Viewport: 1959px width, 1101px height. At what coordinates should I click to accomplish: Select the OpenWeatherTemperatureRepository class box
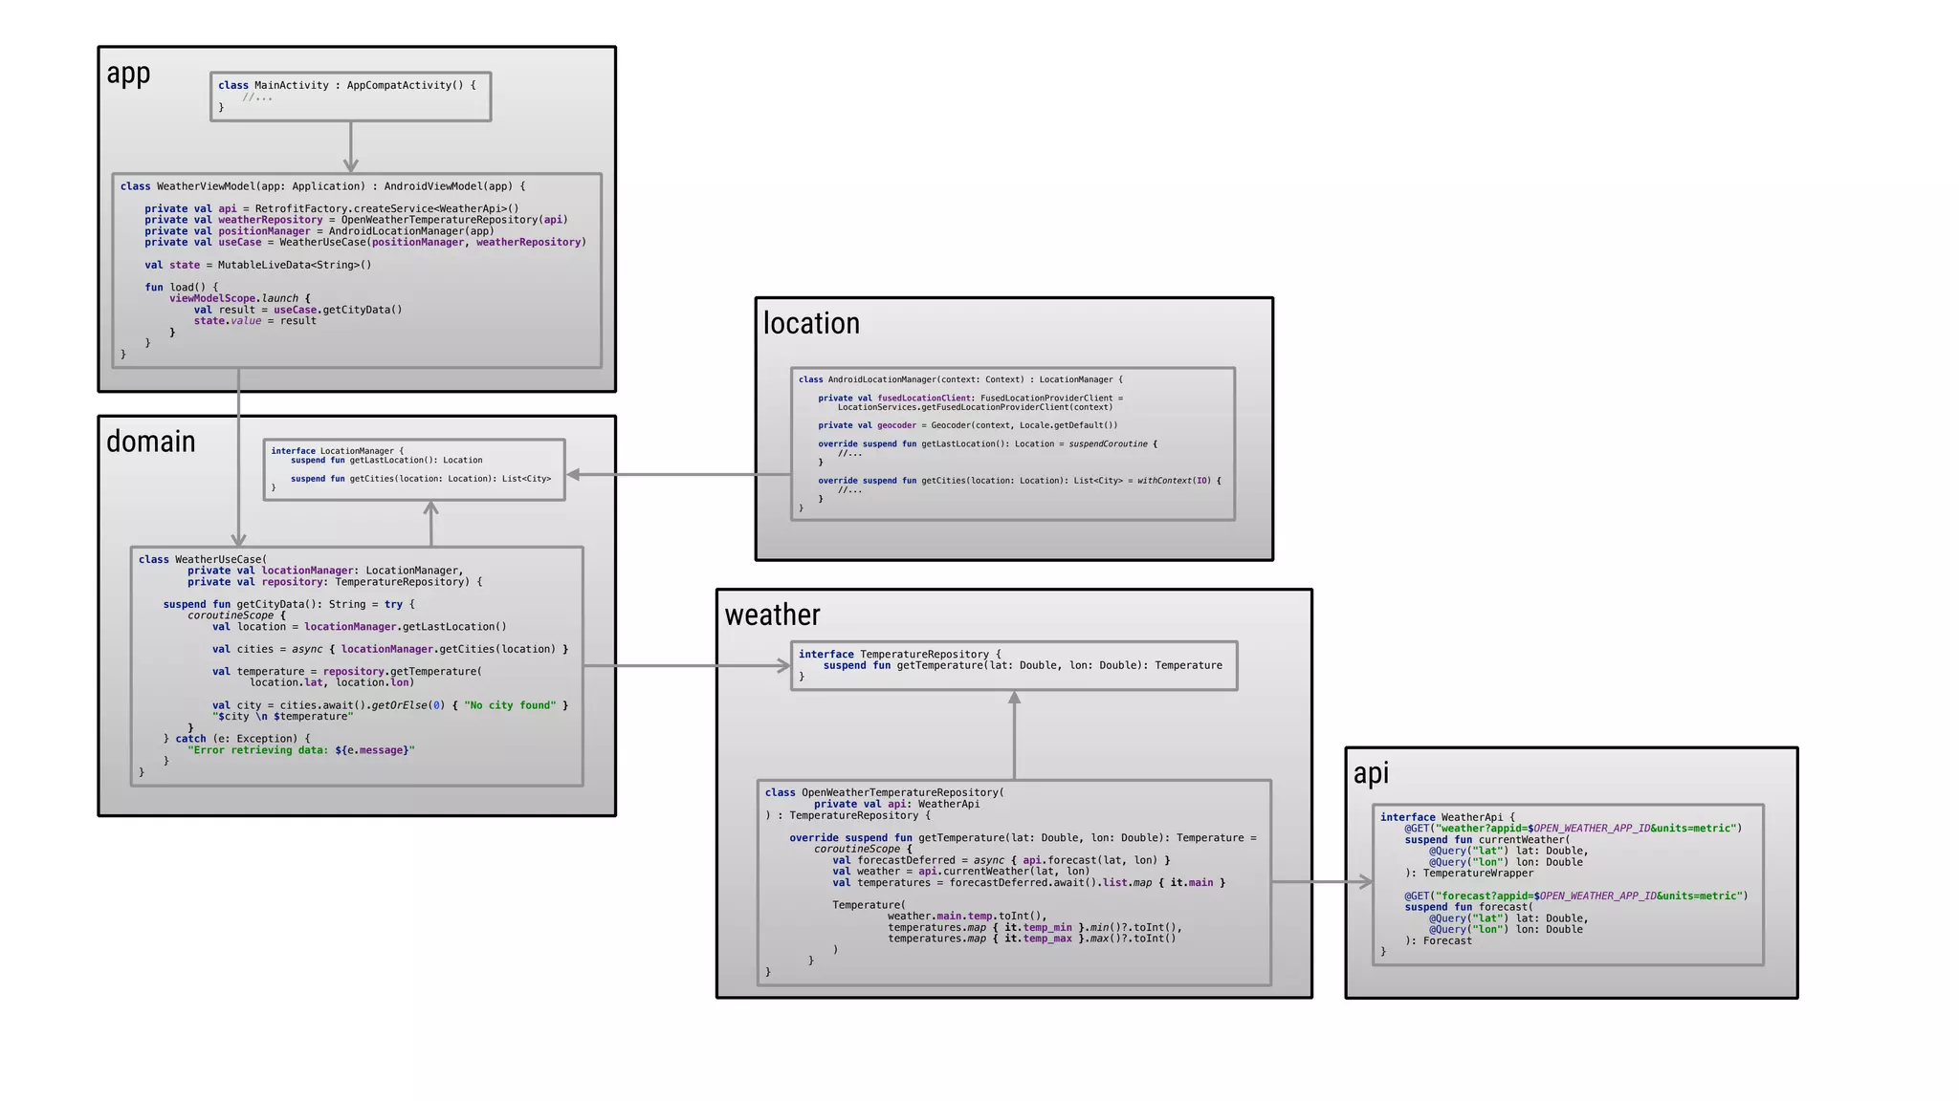click(1014, 882)
